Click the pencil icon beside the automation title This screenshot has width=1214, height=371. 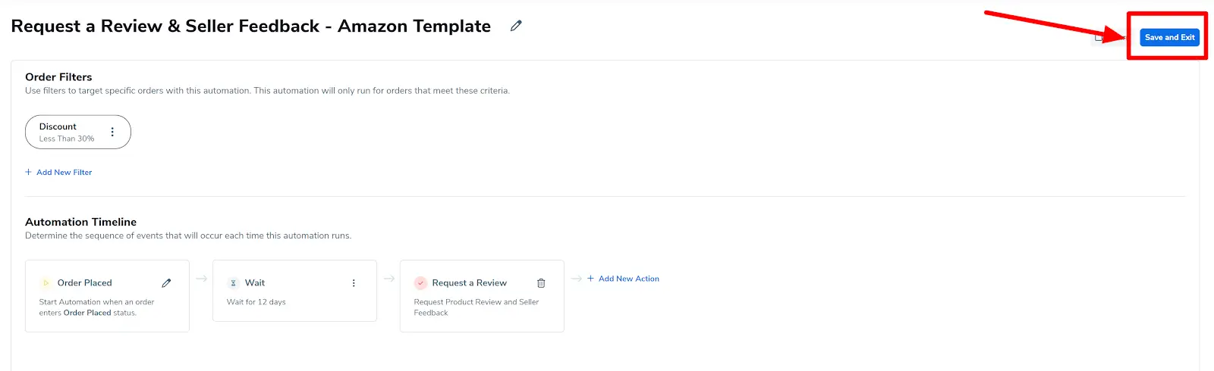[x=516, y=26]
